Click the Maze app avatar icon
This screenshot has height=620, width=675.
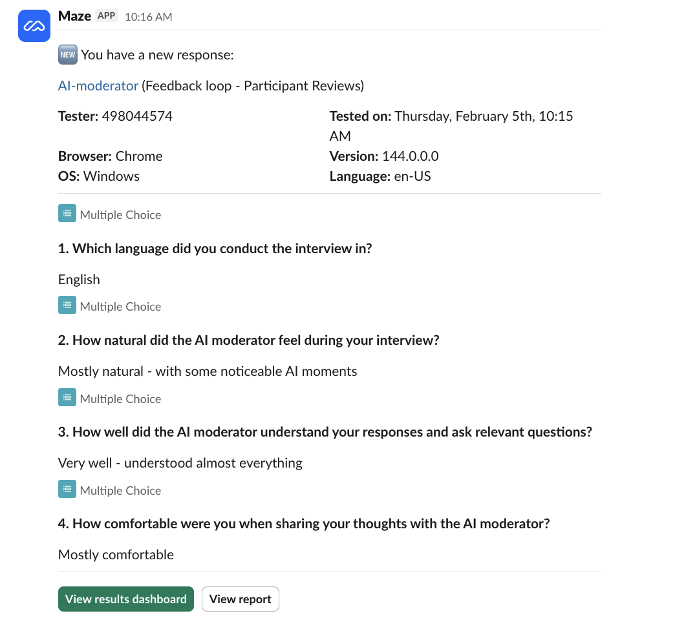(34, 26)
